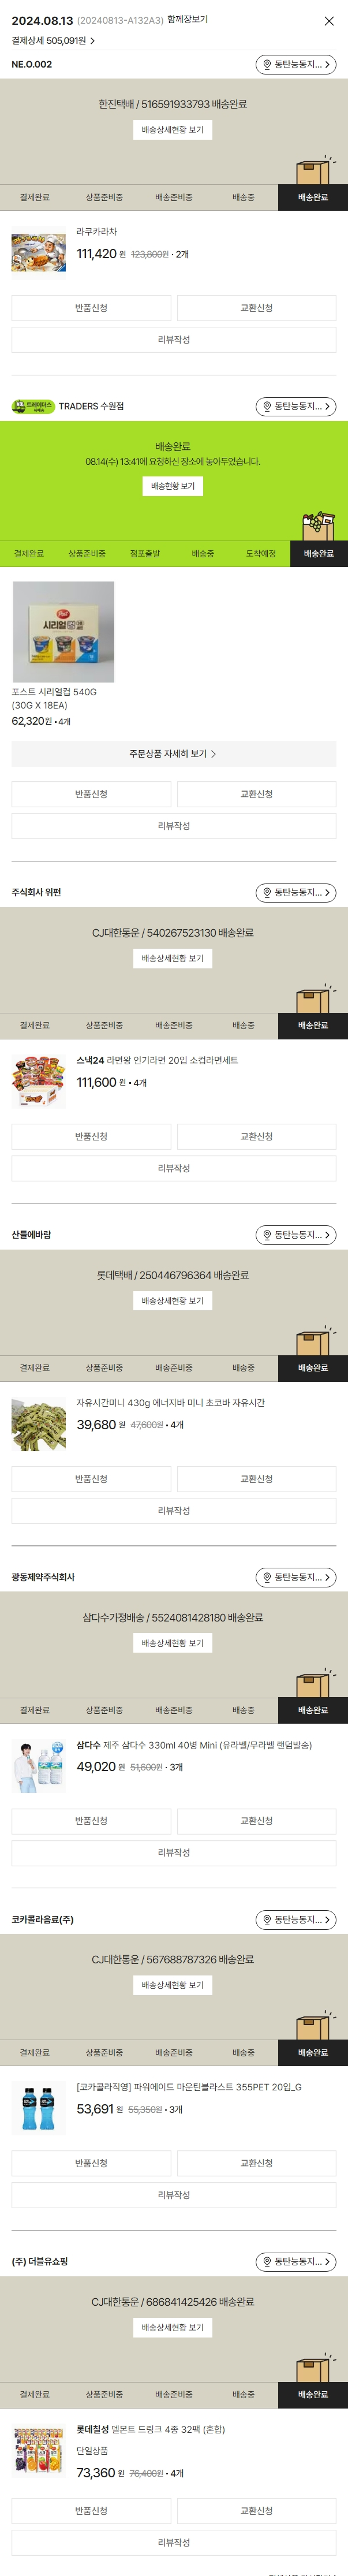The height and width of the screenshot is (2576, 348).
Task: Click location pin icon in 산들에바람 row
Action: click(267, 1235)
